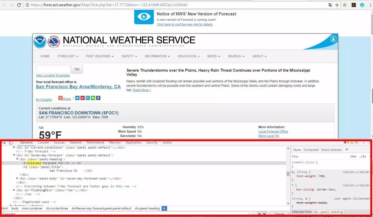Toggle the .cls element classes panel
Viewport: 373px width, 217px height.
click(363, 157)
